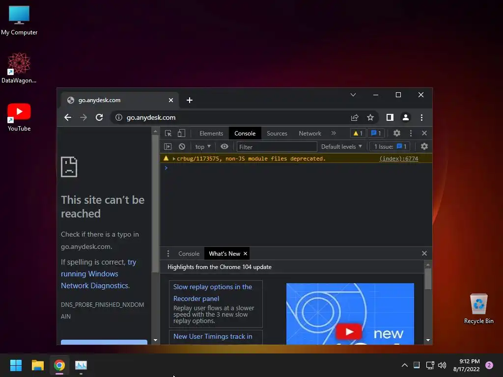Viewport: 503px width, 377px height.
Task: Close the DevTools drawer
Action: click(x=424, y=253)
